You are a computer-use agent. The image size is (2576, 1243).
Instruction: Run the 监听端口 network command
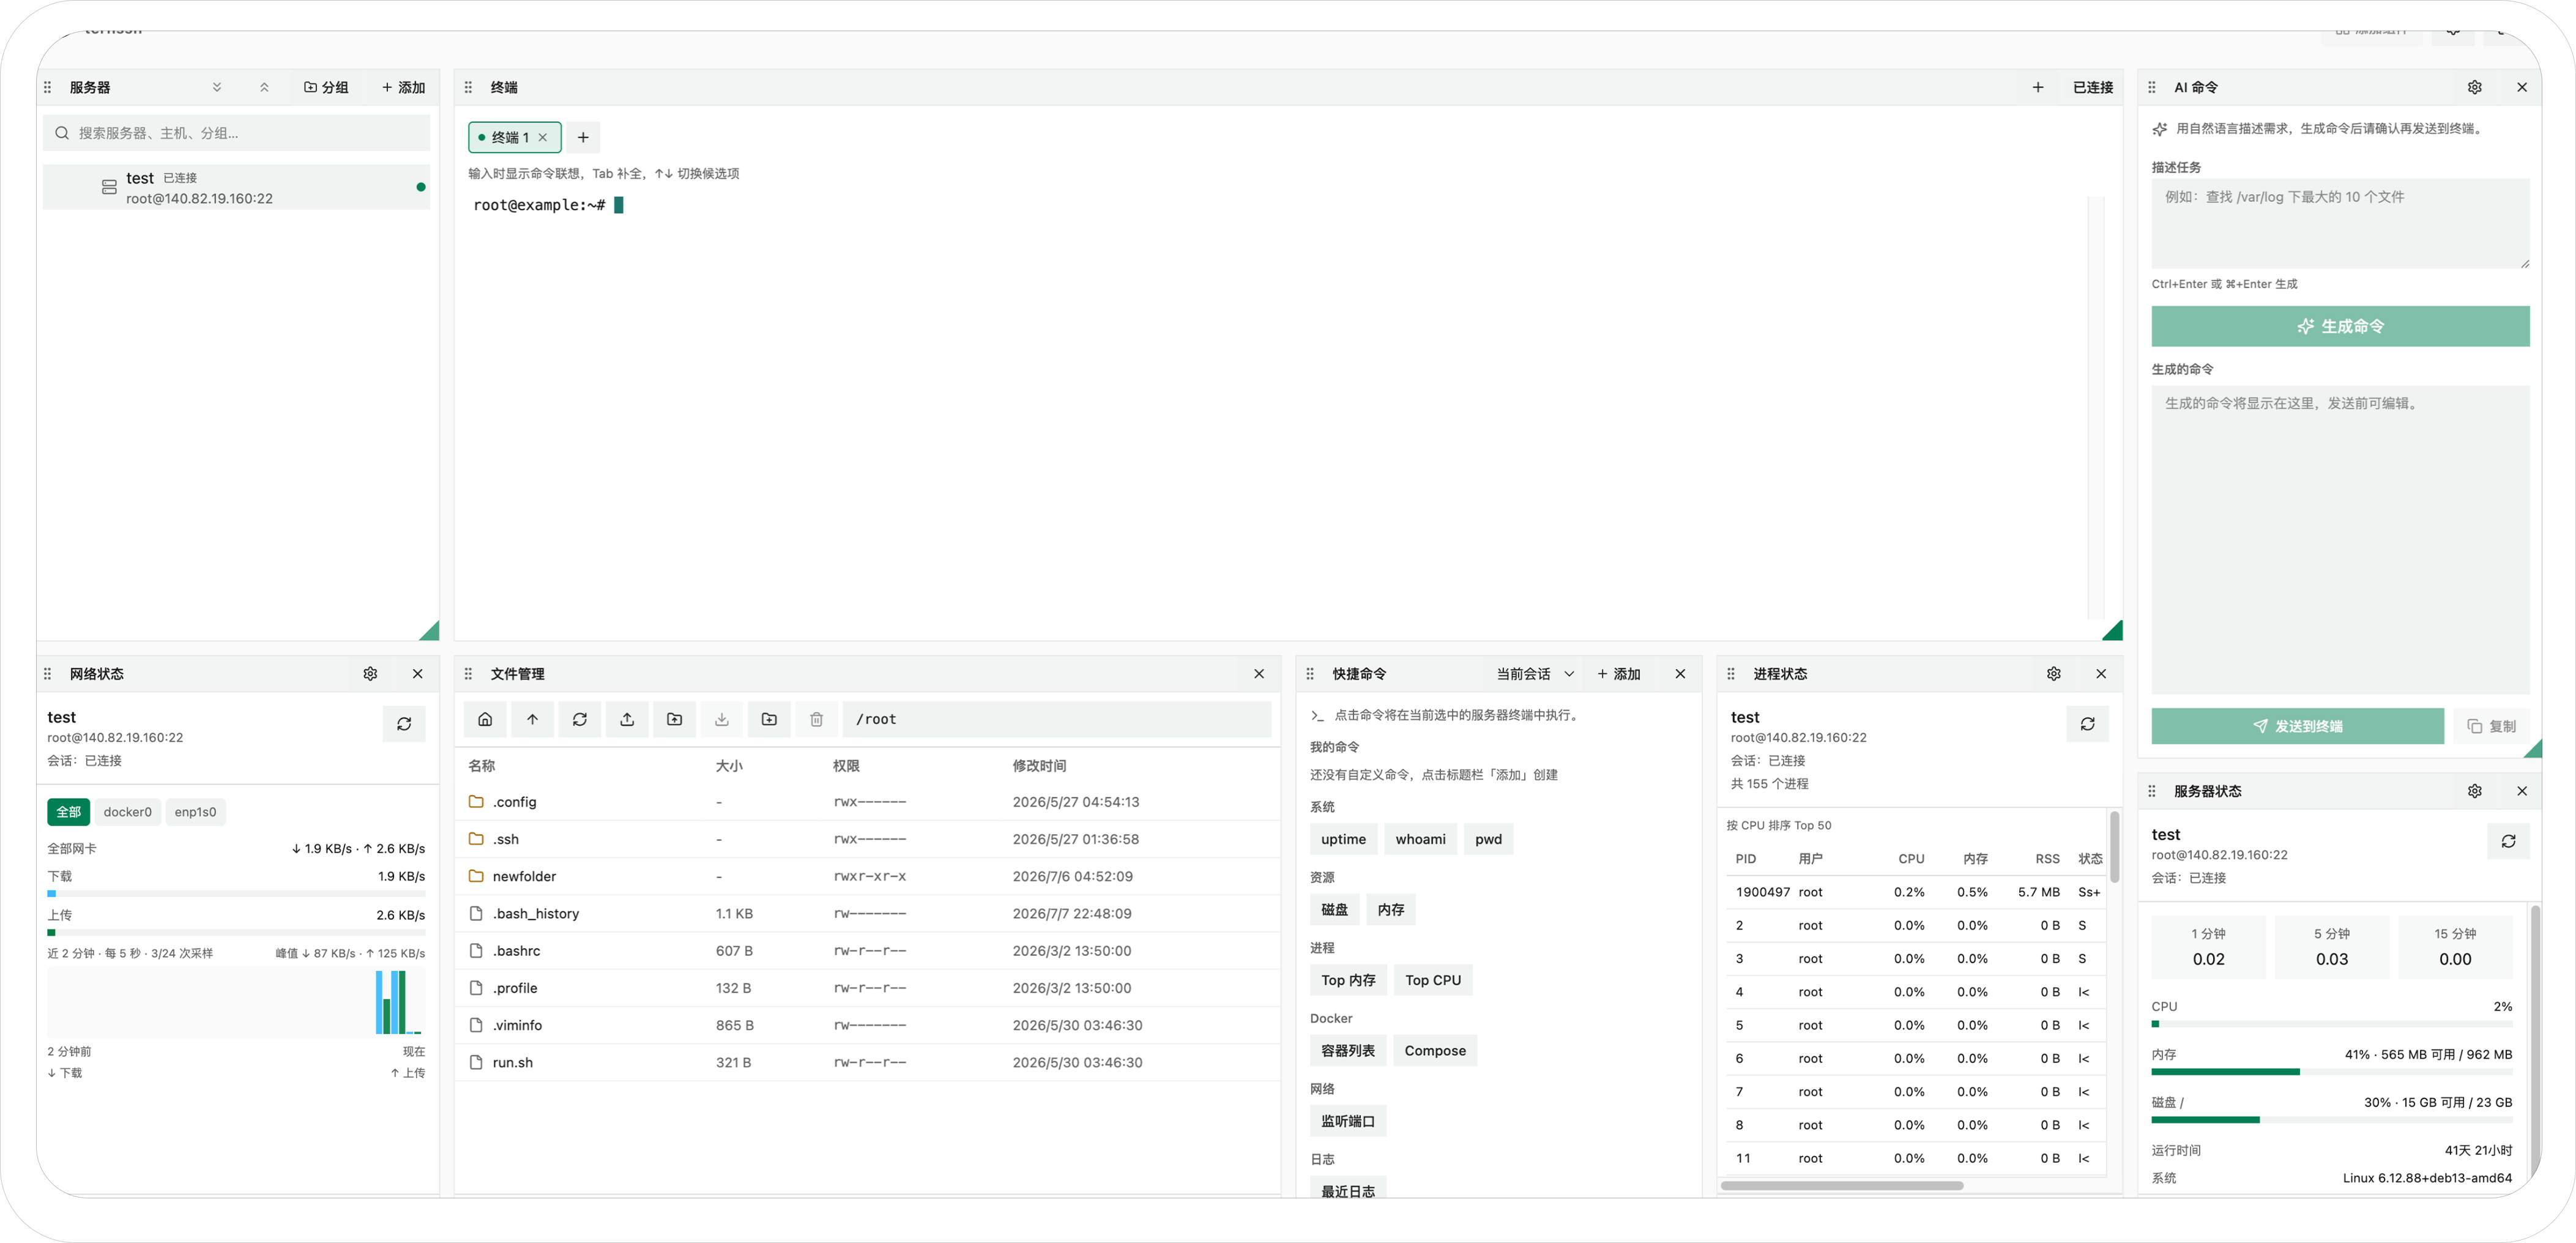(x=1348, y=1121)
